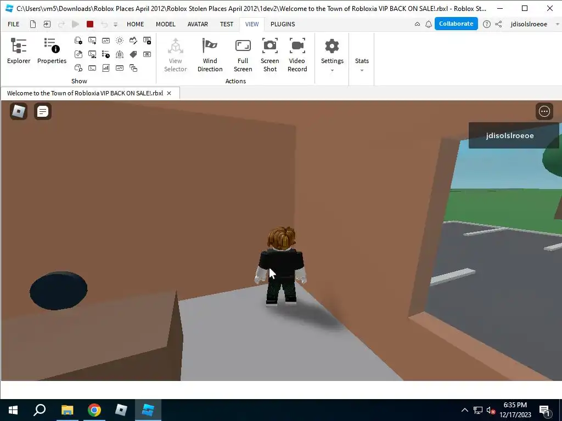Collapse the ribbon with the up caret icon
This screenshot has width=562, height=421.
(417, 24)
